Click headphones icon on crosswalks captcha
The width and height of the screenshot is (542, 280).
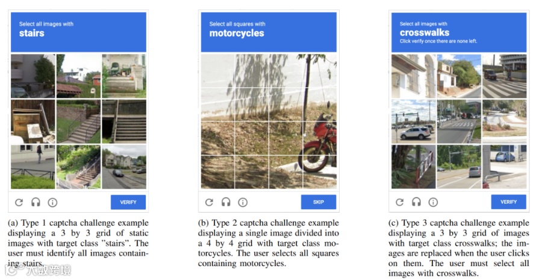click(x=416, y=202)
